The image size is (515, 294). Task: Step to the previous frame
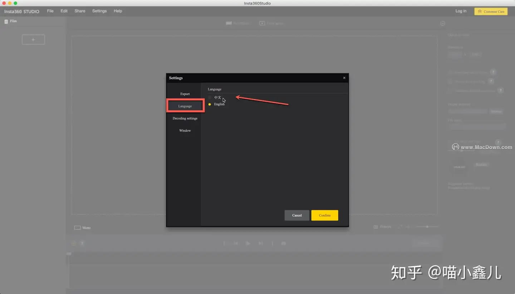pos(236,243)
